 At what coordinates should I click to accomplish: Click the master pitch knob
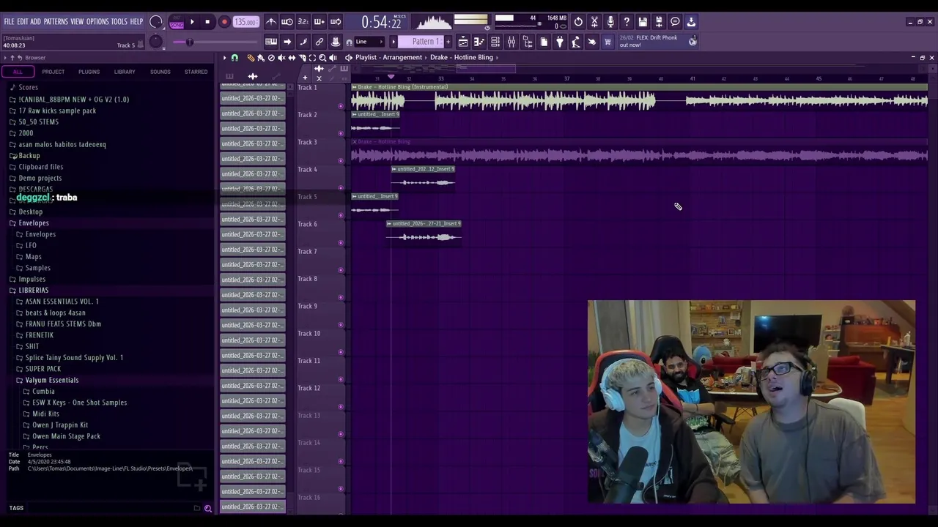pyautogui.click(x=155, y=42)
